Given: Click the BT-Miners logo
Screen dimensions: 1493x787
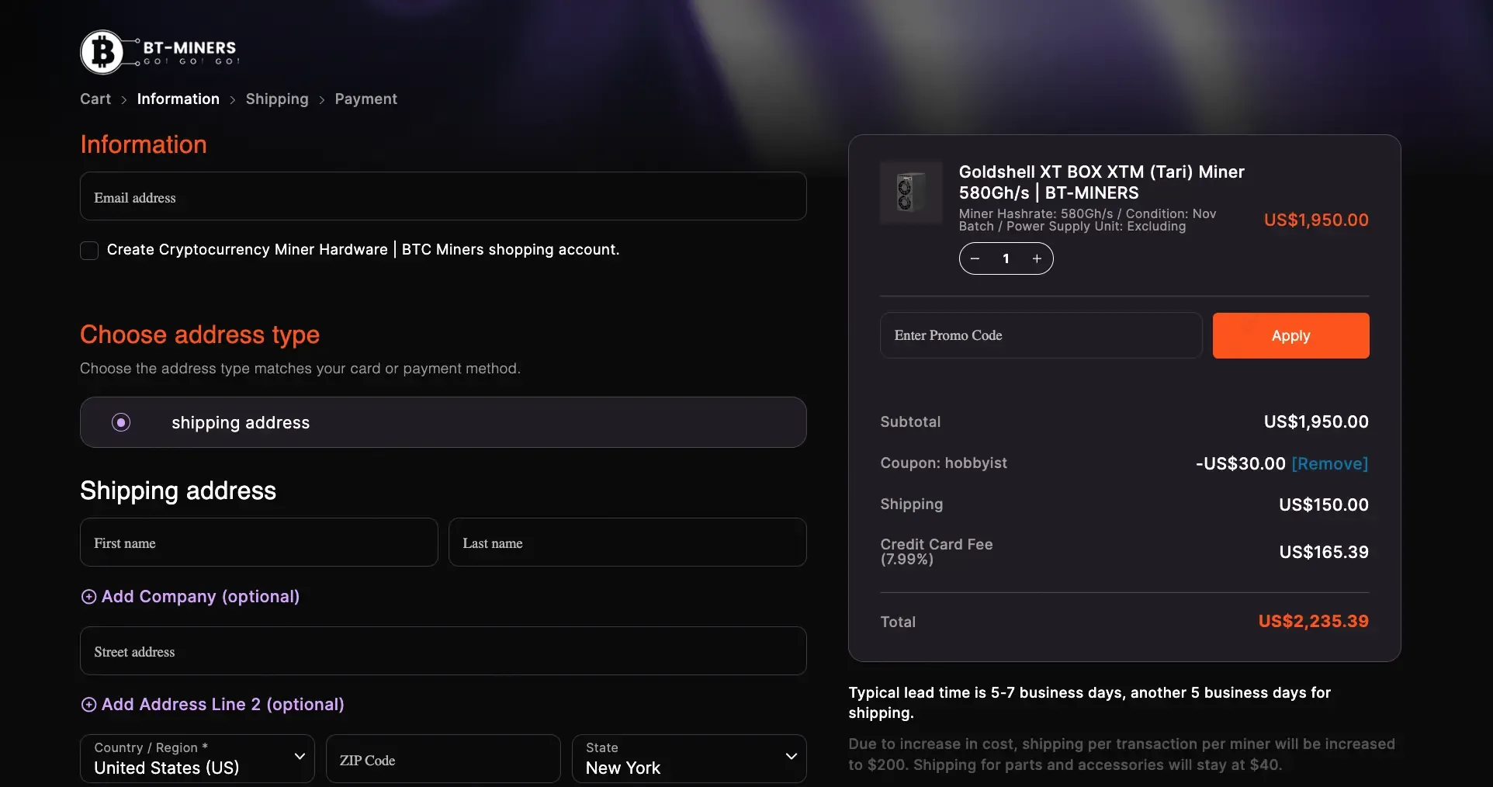Looking at the screenshot, I should point(158,52).
